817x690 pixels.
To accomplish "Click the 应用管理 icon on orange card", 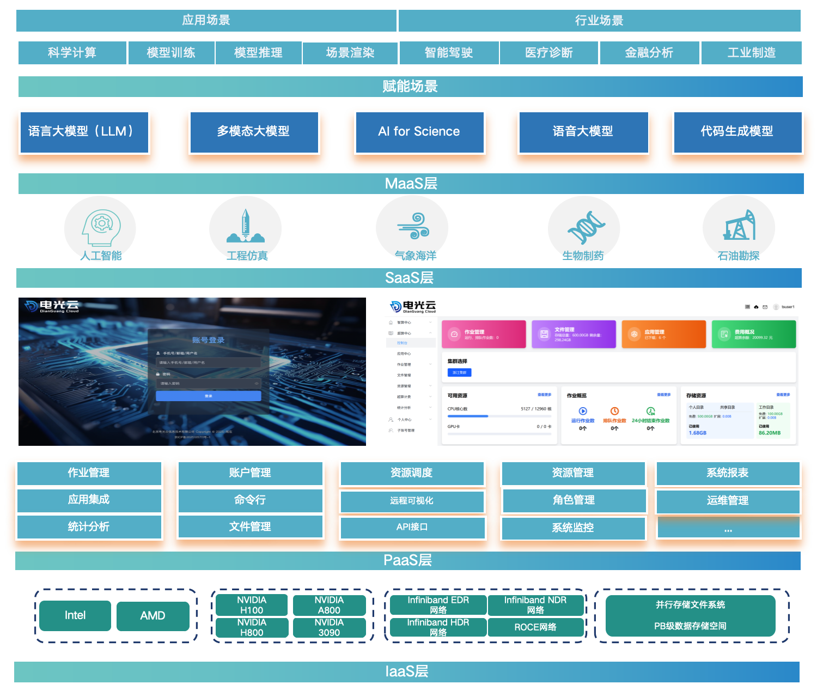I will (x=633, y=334).
